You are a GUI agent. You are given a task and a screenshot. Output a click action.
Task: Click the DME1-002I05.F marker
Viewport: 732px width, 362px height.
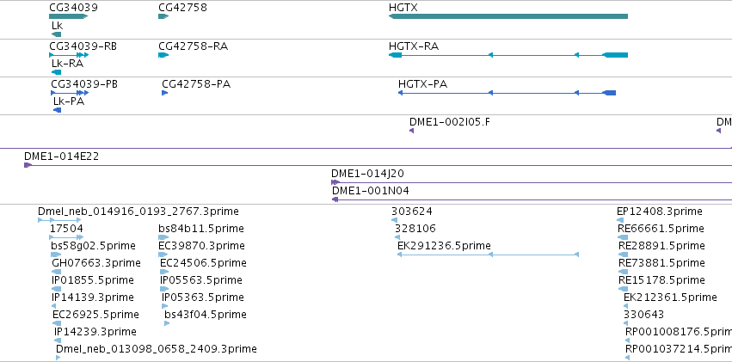[411, 131]
